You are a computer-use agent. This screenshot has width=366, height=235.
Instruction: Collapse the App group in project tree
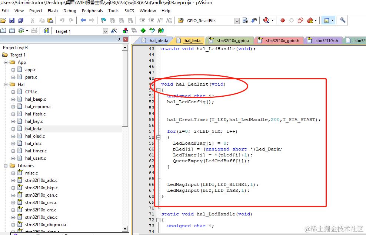[x=6, y=62]
